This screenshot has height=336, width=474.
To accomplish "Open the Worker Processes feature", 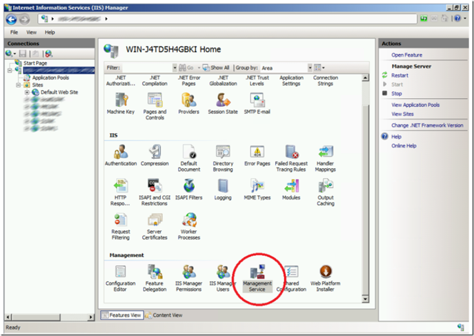I will [x=189, y=226].
